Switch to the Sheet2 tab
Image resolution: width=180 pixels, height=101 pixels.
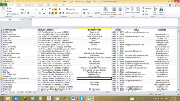(20, 92)
